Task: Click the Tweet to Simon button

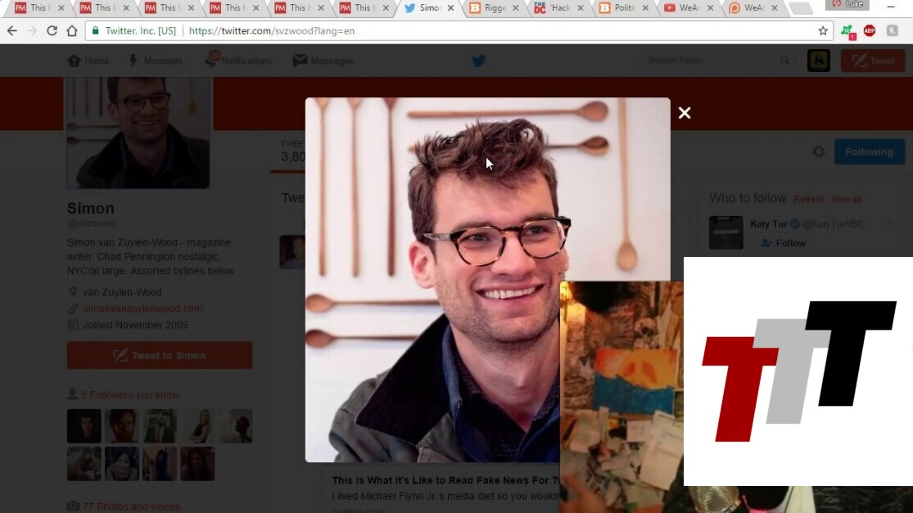Action: (160, 355)
